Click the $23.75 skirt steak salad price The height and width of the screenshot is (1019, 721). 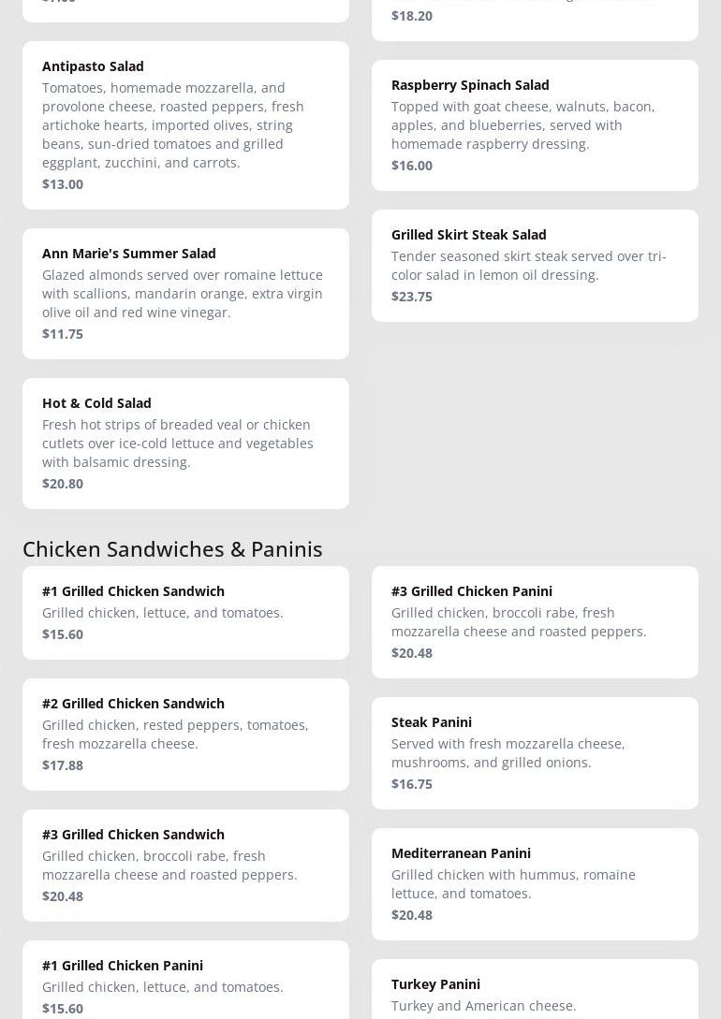coord(412,297)
